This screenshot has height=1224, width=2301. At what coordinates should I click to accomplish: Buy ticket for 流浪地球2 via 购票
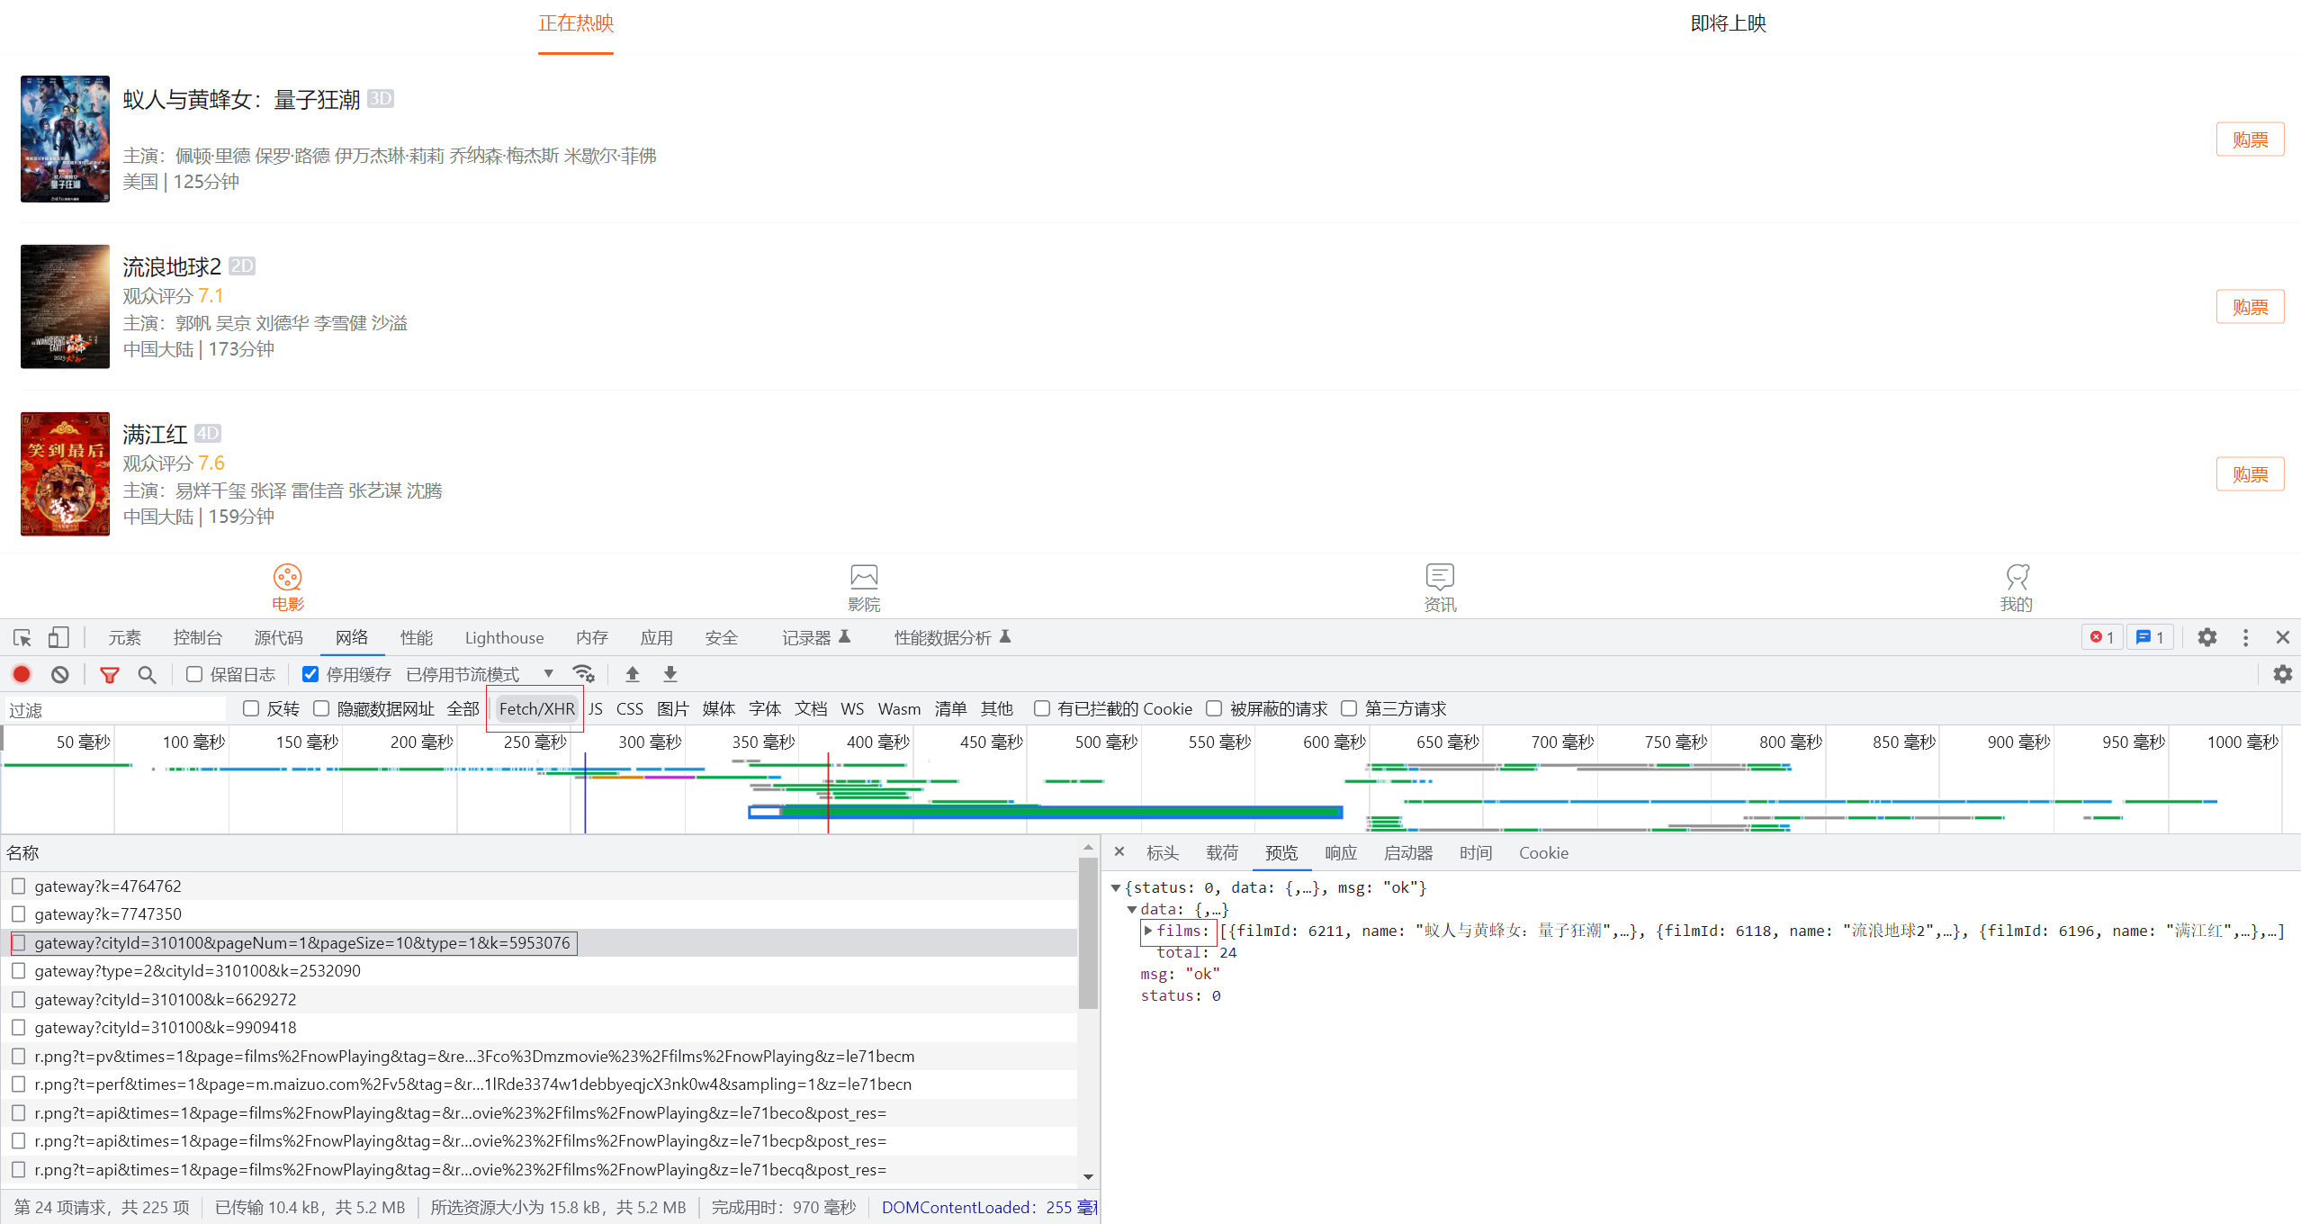[x=2250, y=307]
